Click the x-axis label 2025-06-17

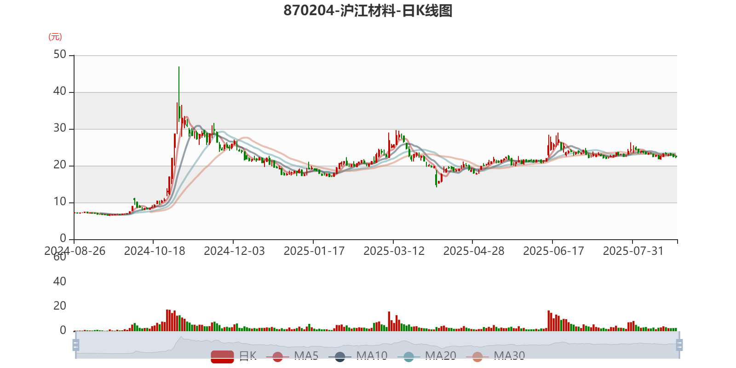click(x=553, y=251)
